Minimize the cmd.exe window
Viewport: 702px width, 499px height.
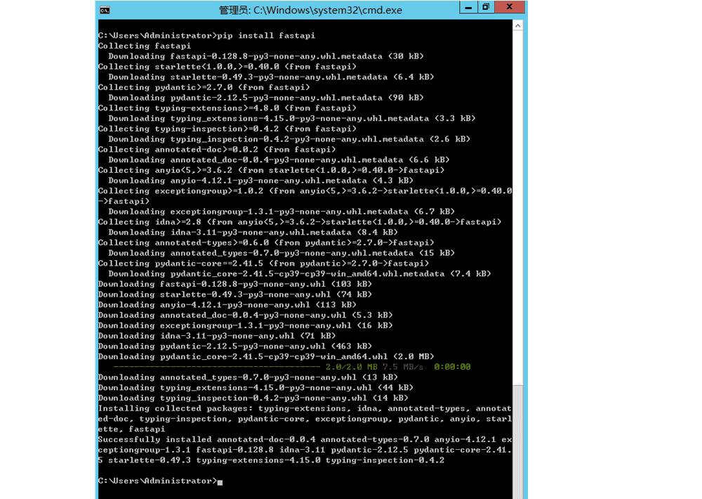coord(468,7)
